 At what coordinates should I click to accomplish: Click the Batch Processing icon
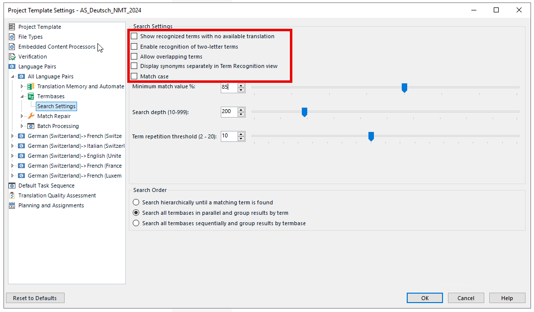pos(31,126)
